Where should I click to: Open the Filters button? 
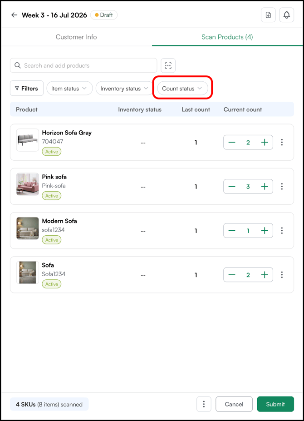[27, 89]
